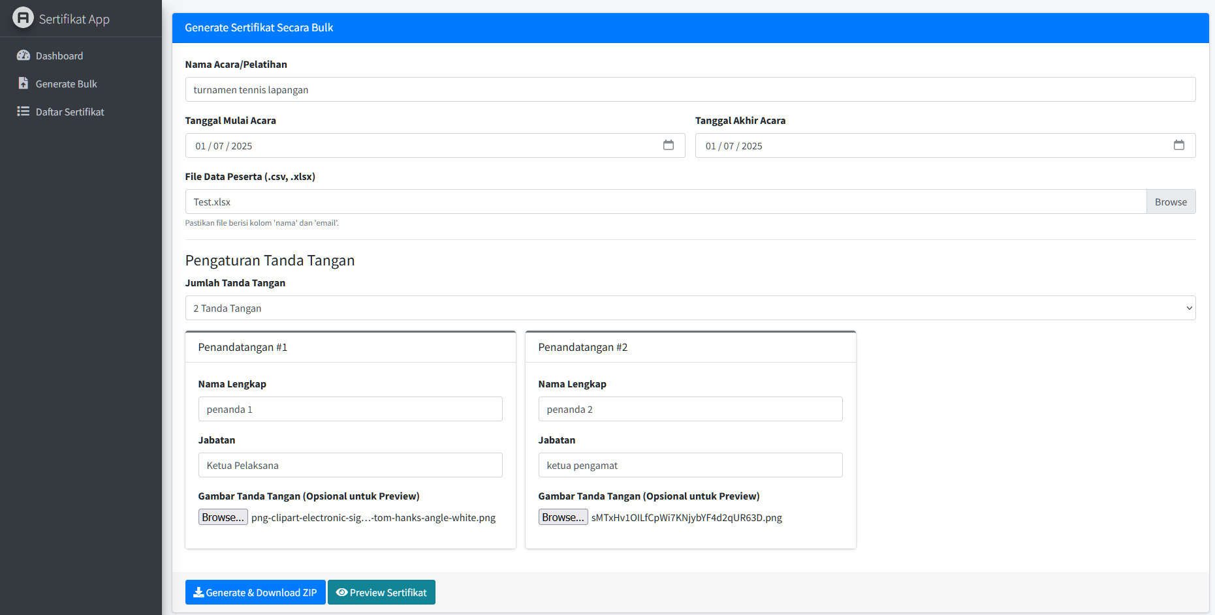Viewport: 1215px width, 615px height.
Task: Click the Tanggal Mulai Acara date field
Action: pyautogui.click(x=435, y=145)
